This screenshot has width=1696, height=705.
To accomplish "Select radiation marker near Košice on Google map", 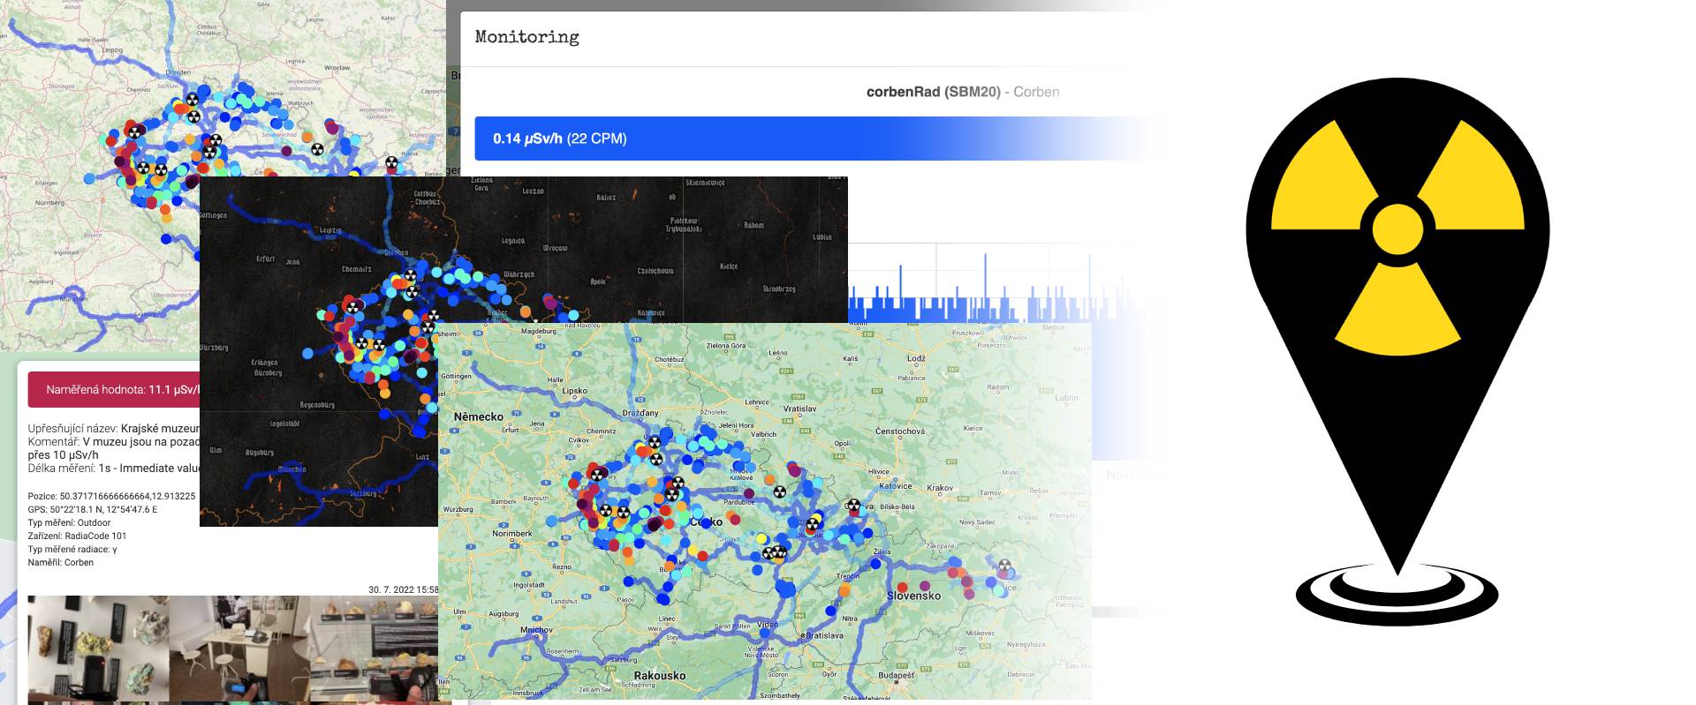I will [x=1004, y=566].
